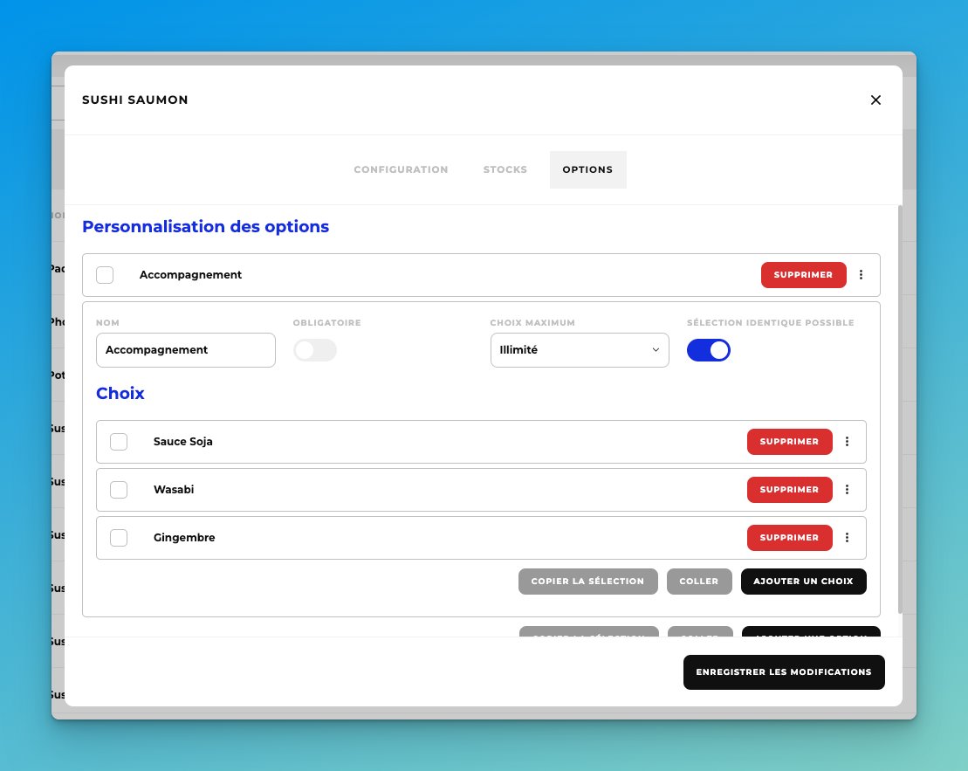Click the Choix section heading

pos(120,394)
